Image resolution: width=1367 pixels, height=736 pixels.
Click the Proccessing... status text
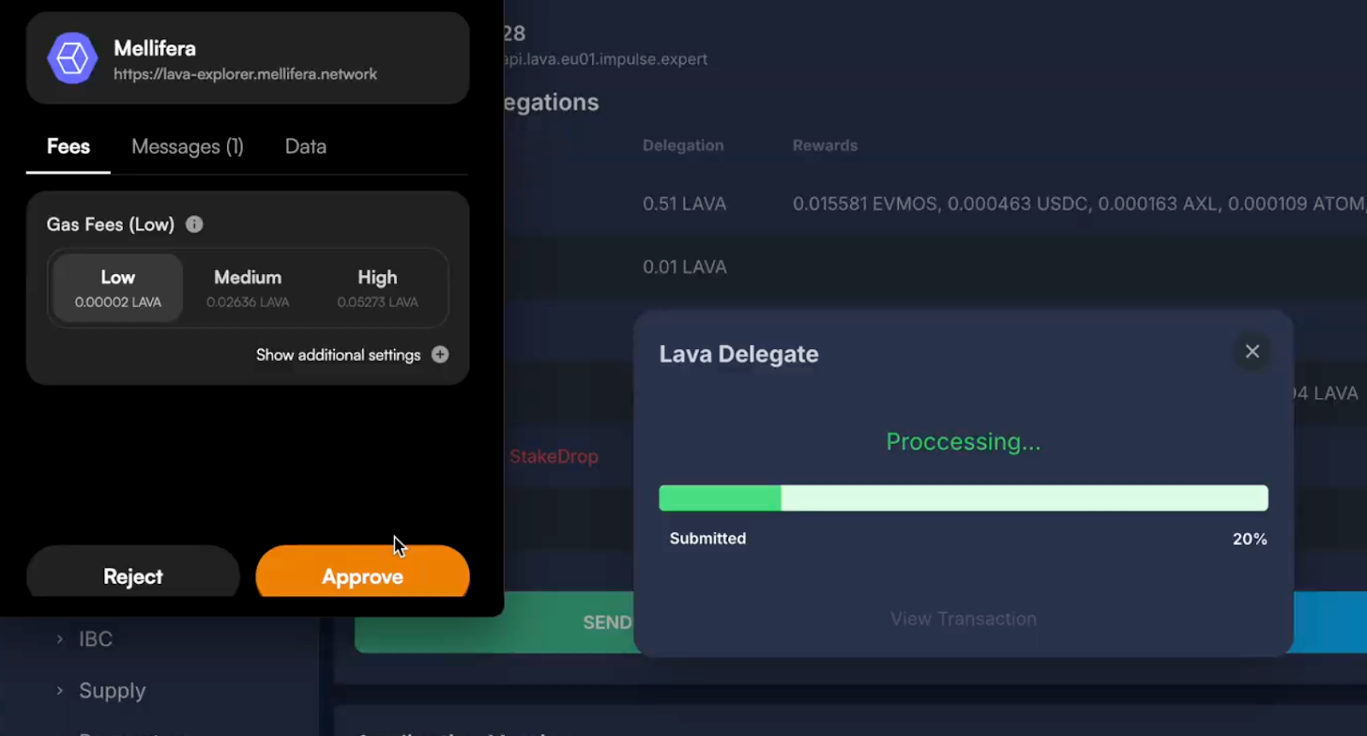[x=964, y=441]
